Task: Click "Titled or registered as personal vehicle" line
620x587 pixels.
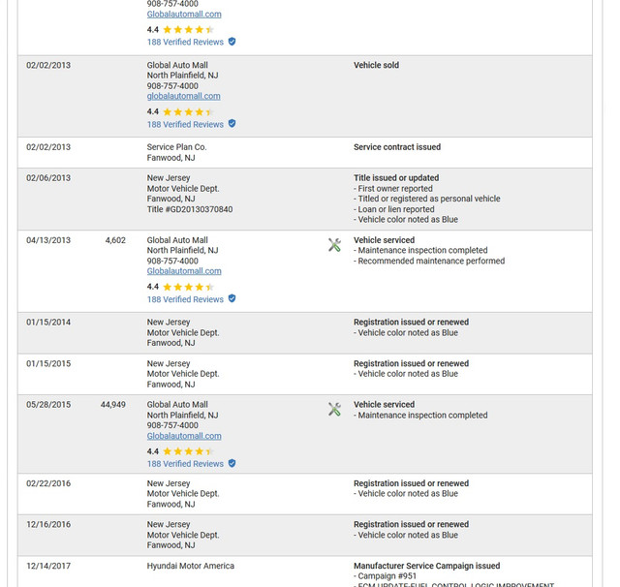Action: click(427, 199)
